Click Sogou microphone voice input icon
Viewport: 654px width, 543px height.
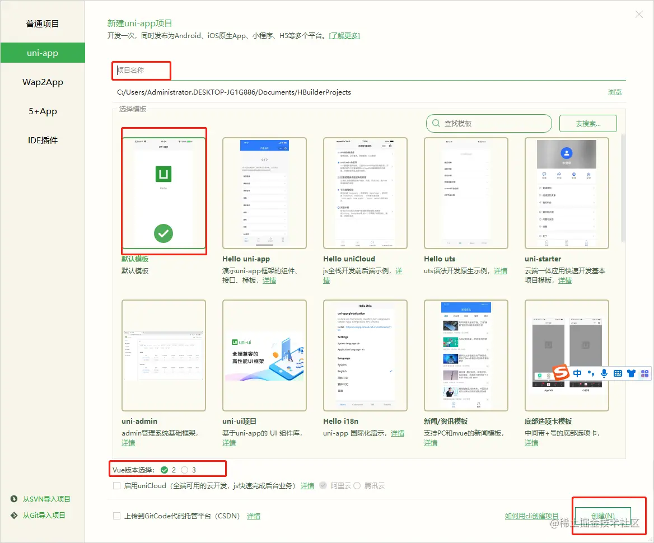pos(604,373)
